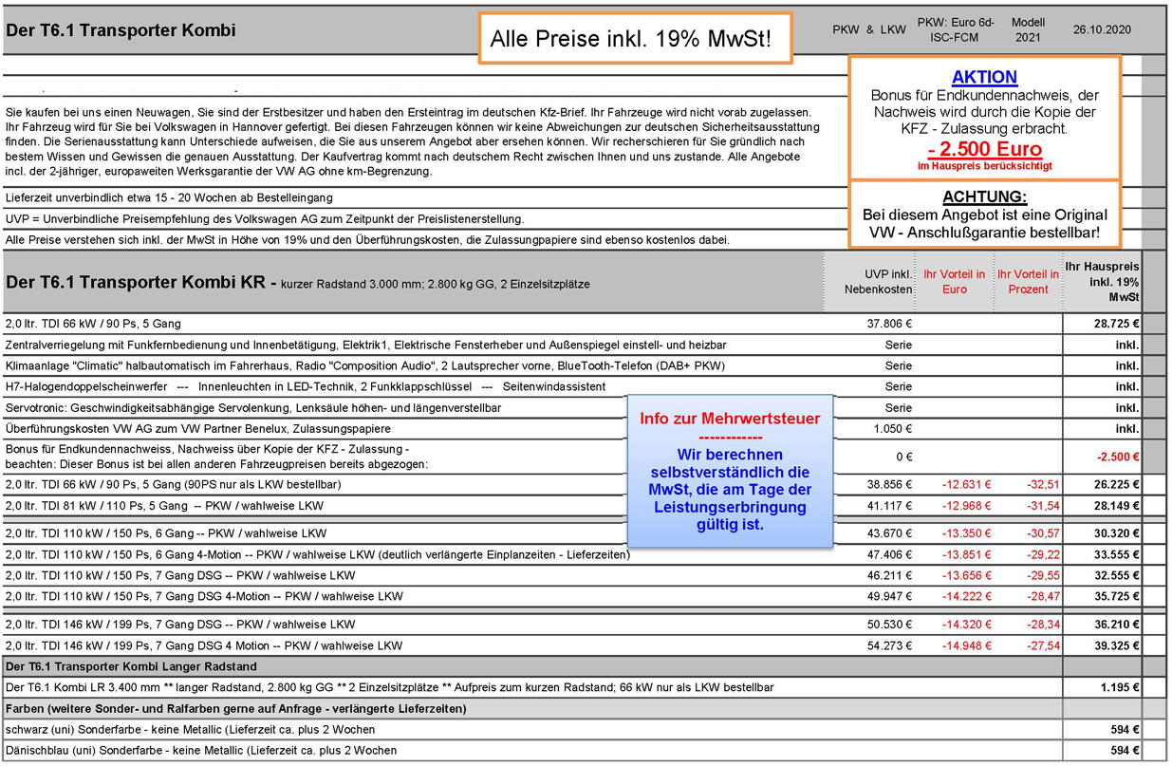This screenshot has height=766, width=1172.
Task: Open the blue AKTION hyperlink
Action: coord(984,78)
